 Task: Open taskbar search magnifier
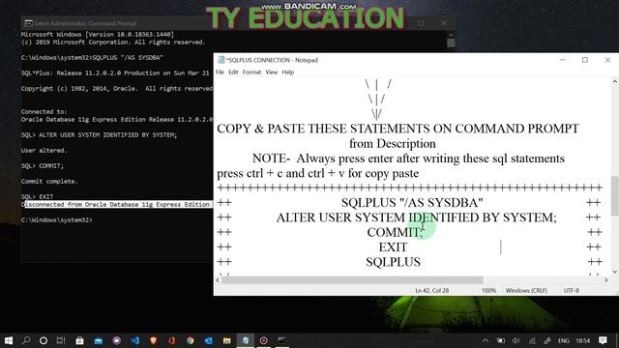tap(26, 340)
